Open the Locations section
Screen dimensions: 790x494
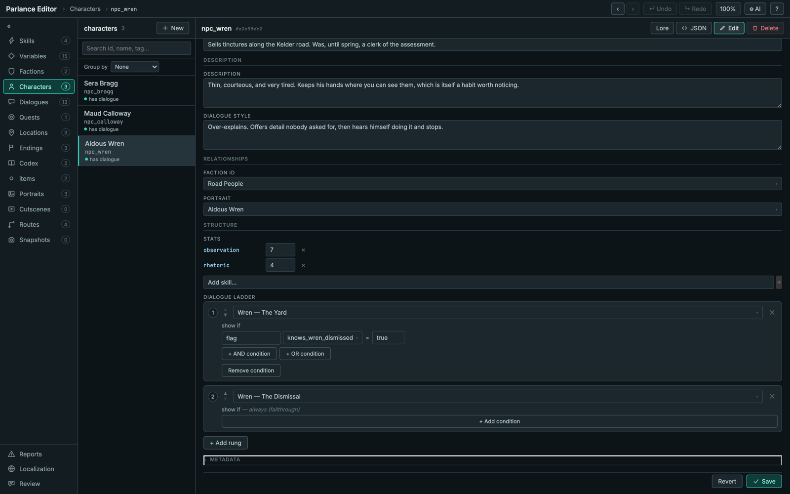(x=39, y=133)
